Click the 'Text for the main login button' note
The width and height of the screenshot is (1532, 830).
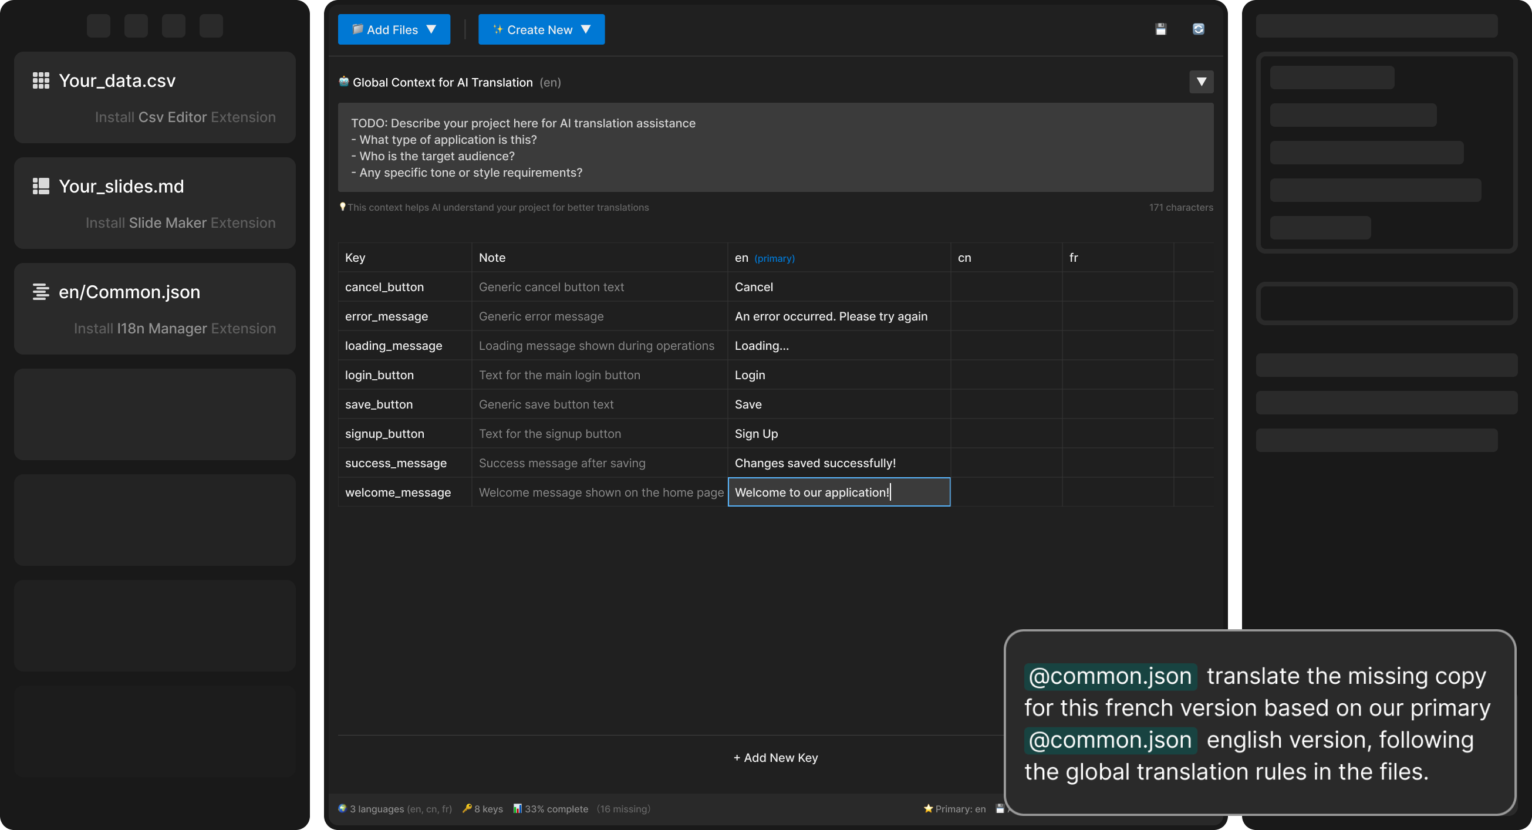pos(600,375)
